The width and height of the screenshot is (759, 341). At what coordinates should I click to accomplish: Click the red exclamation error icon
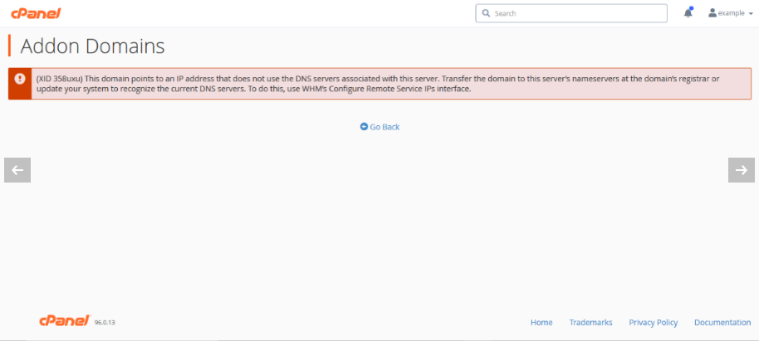pyautogui.click(x=20, y=78)
